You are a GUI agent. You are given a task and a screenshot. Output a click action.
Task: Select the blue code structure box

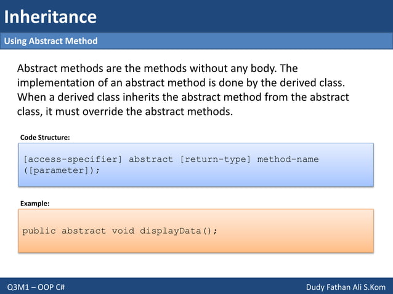pos(196,165)
